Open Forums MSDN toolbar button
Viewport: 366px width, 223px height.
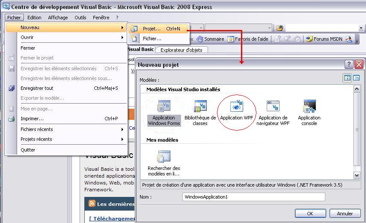click(324, 39)
